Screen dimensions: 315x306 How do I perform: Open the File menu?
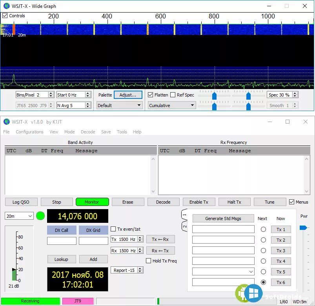tap(6, 132)
